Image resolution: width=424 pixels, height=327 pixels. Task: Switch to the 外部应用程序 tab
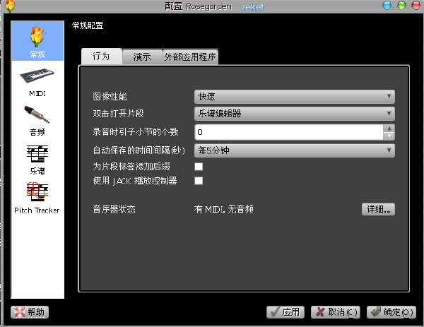tap(190, 57)
